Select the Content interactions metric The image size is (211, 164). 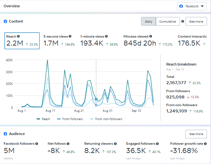click(192, 41)
